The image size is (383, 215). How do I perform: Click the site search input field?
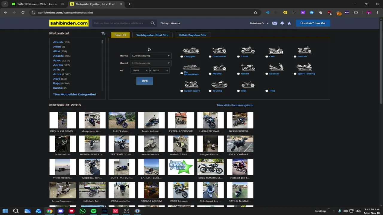click(121, 23)
